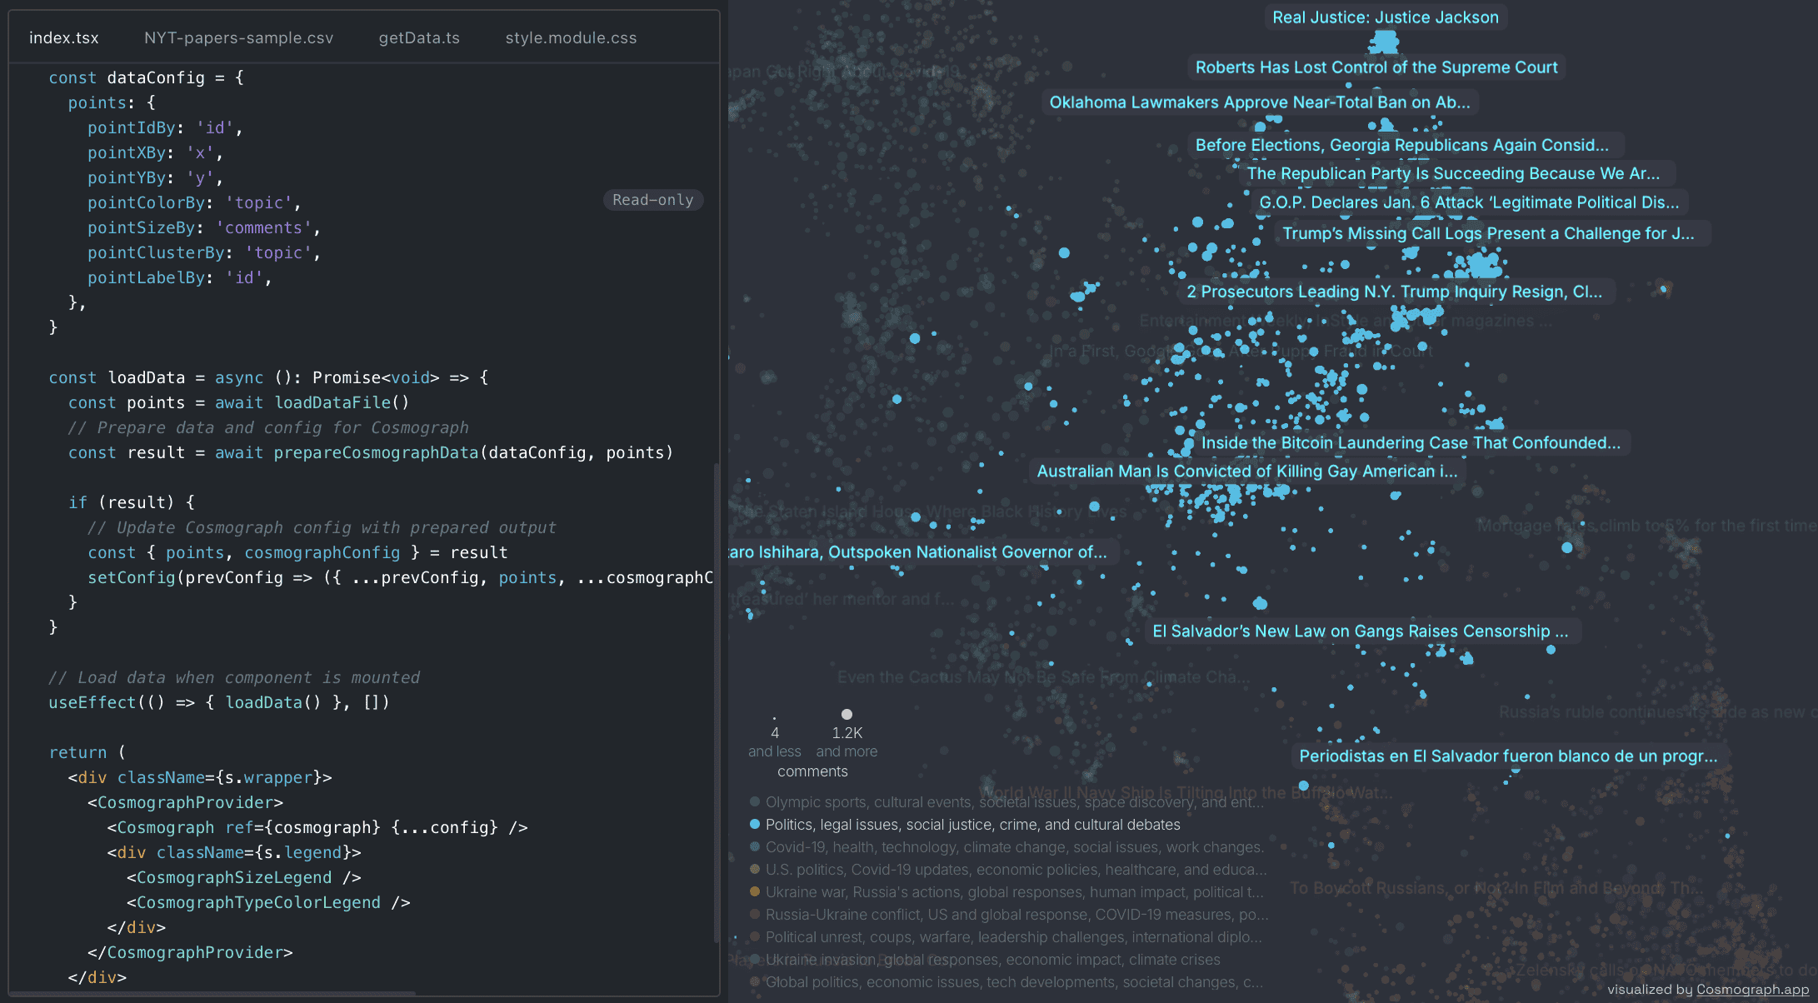The width and height of the screenshot is (1818, 1003).
Task: Toggle the Olympic sports legend entry
Action: pos(1014,802)
